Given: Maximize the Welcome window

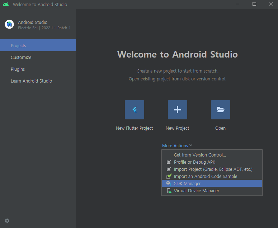Looking at the screenshot, I should [x=254, y=4].
